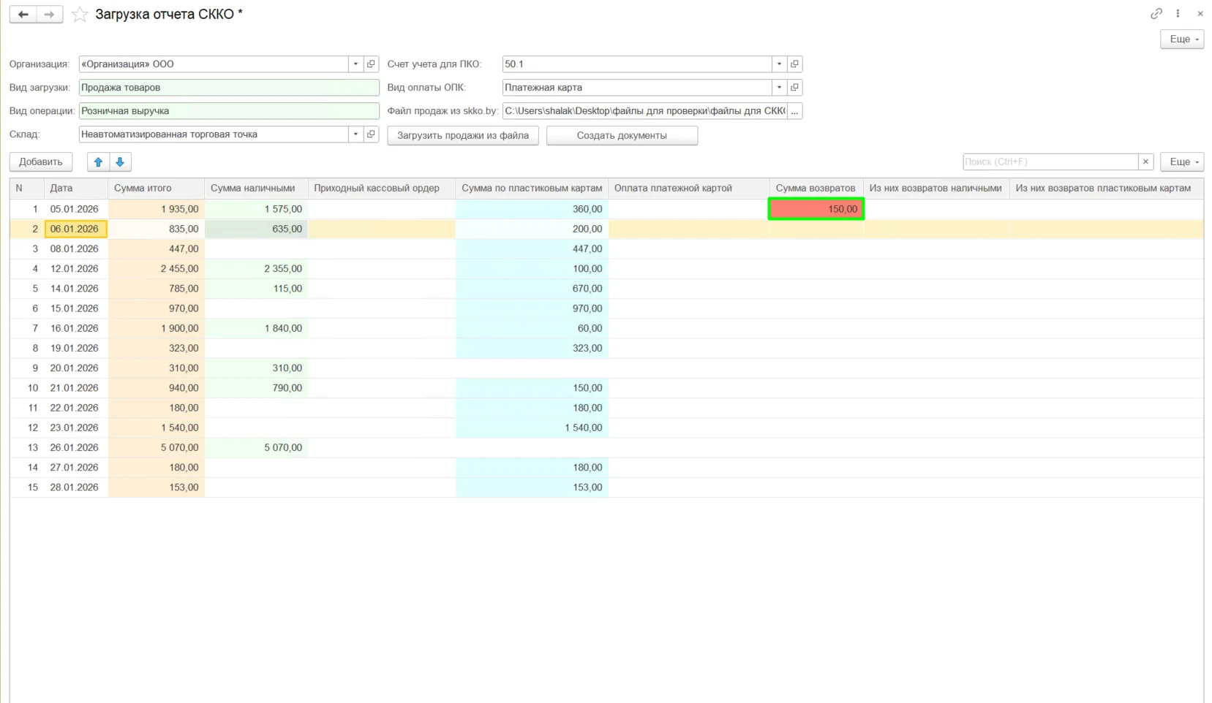Click the Сумма возвратов column header
This screenshot has height=703, width=1212.
click(x=816, y=189)
